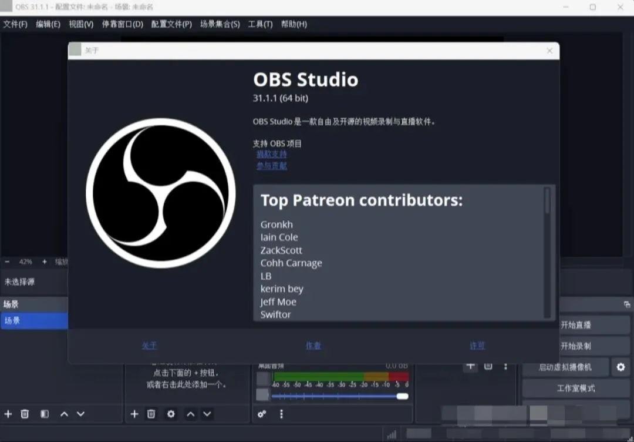634x442 pixels.
Task: Show the 关于 section in About dialog
Action: tap(149, 345)
